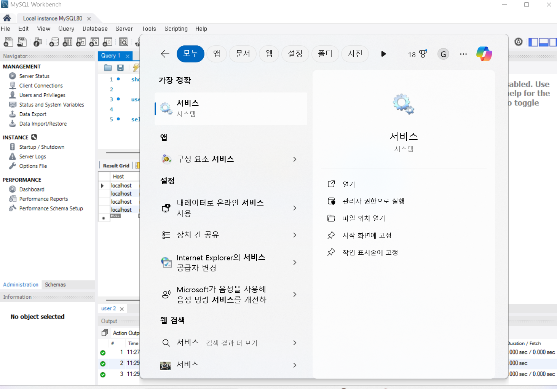Click 파일 위치 열기
The width and height of the screenshot is (557, 389).
point(356,218)
